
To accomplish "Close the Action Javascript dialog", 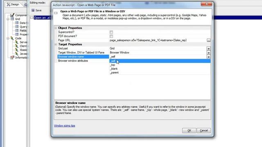I will [x=206, y=4].
